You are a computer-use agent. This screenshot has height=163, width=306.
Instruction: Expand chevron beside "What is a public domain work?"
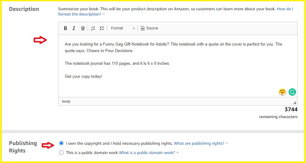[x=177, y=152]
